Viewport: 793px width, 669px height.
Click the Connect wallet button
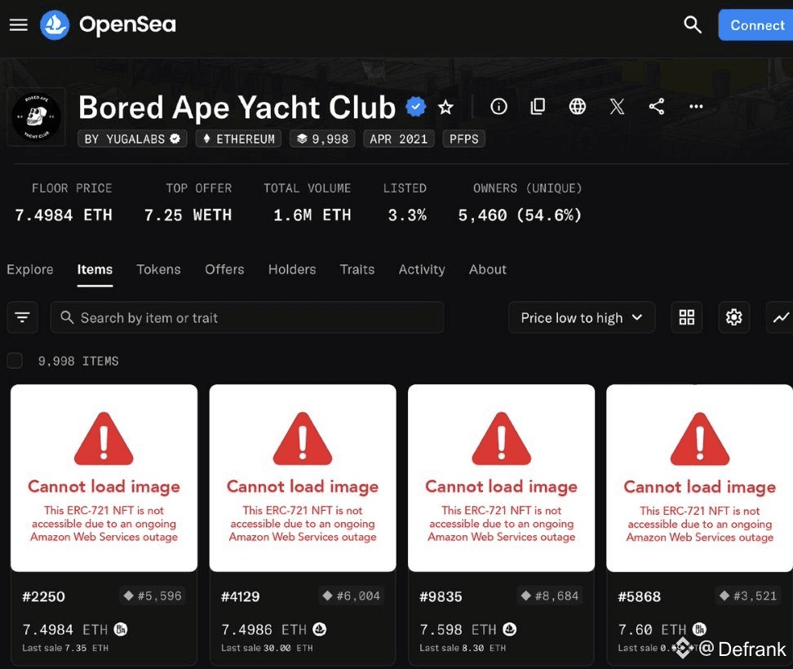(x=756, y=24)
